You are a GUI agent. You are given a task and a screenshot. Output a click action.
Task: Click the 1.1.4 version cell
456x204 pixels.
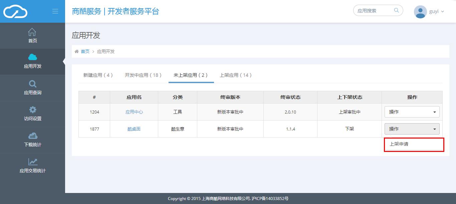[290, 129]
